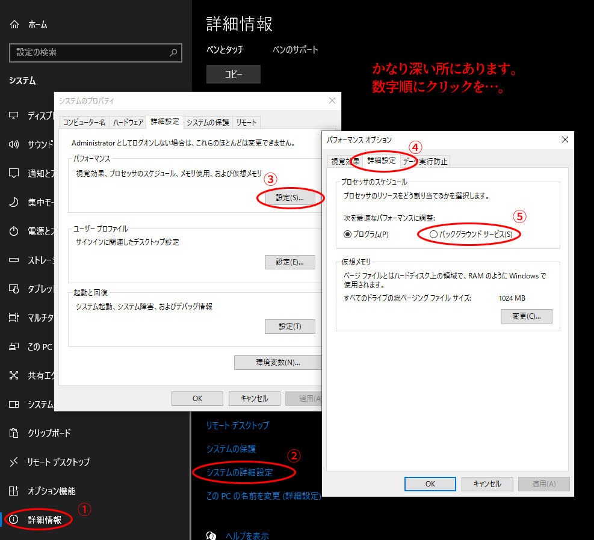Select the プログラム radio button
The width and height of the screenshot is (594, 540).
(348, 235)
